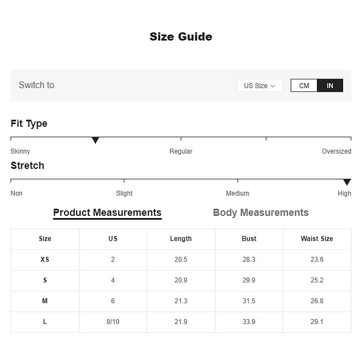This screenshot has width=361, height=361.
Task: Click the Slight stretch label
Action: [x=124, y=193]
